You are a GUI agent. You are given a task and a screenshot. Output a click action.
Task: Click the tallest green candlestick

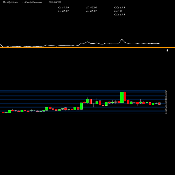click(122, 97)
